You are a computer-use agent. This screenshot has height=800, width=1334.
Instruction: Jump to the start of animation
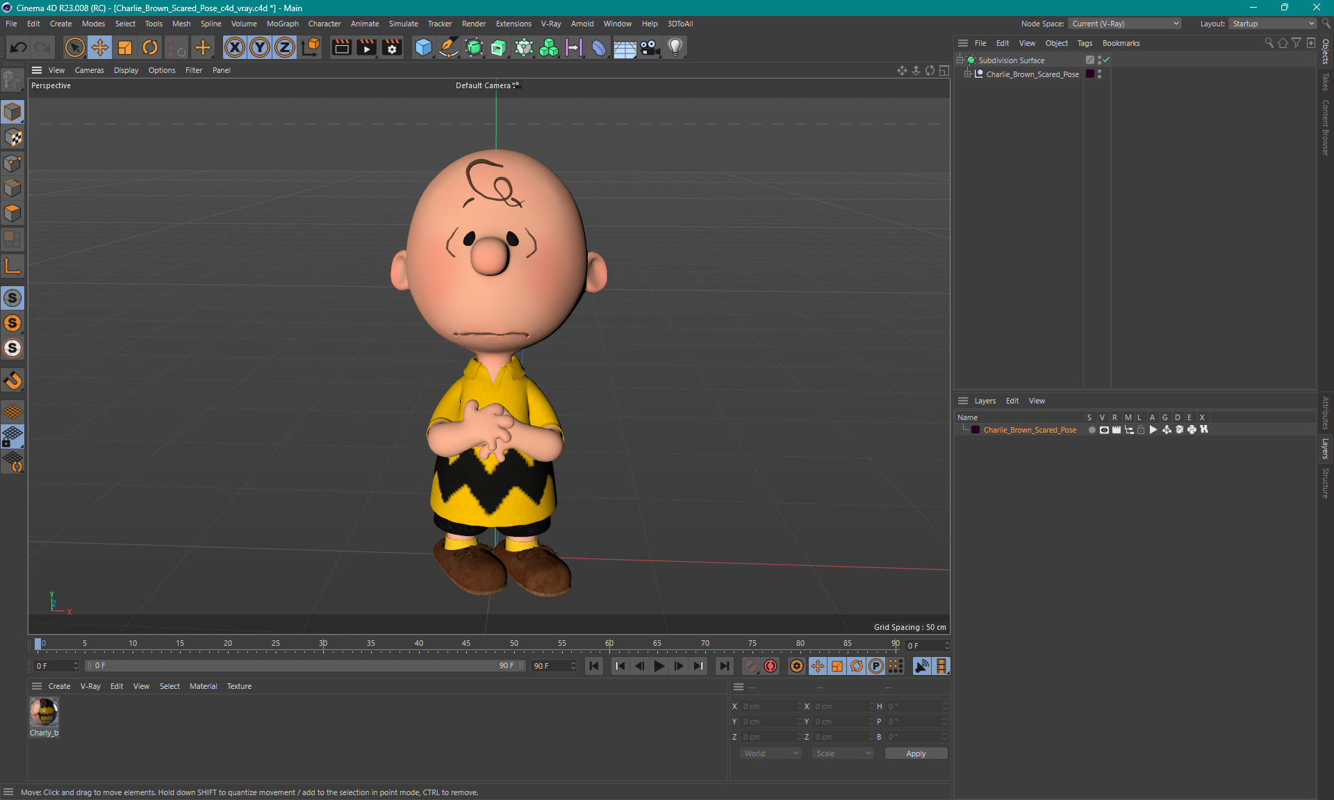[x=594, y=666]
